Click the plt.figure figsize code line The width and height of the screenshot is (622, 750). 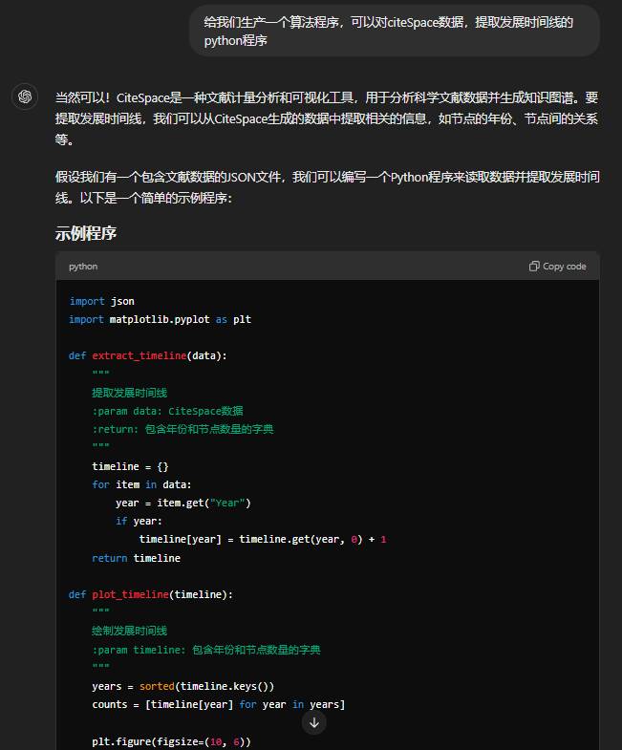[171, 741]
